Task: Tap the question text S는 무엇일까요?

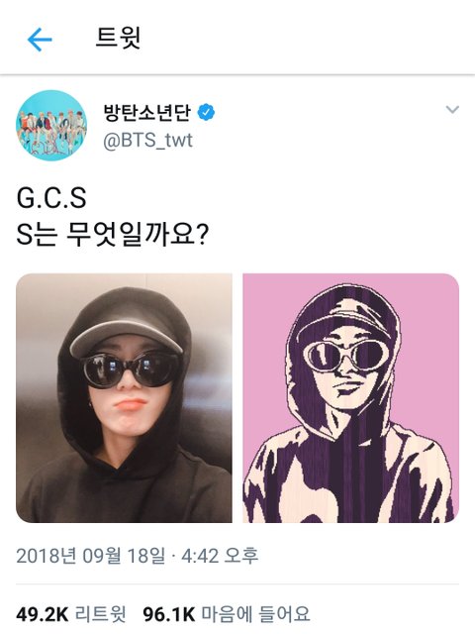Action: [112, 236]
